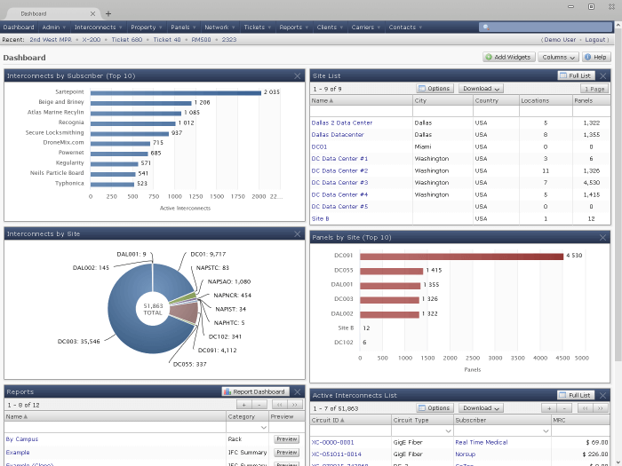Viewport: 622px width, 466px height.
Task: Open Site List Full List view
Action: pos(576,75)
